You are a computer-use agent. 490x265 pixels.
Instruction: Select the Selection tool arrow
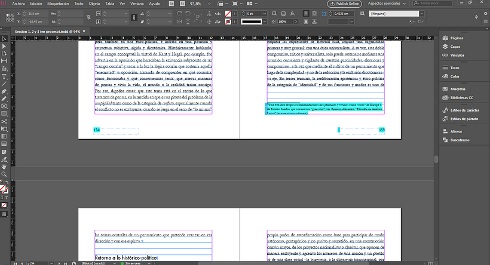tap(4, 39)
